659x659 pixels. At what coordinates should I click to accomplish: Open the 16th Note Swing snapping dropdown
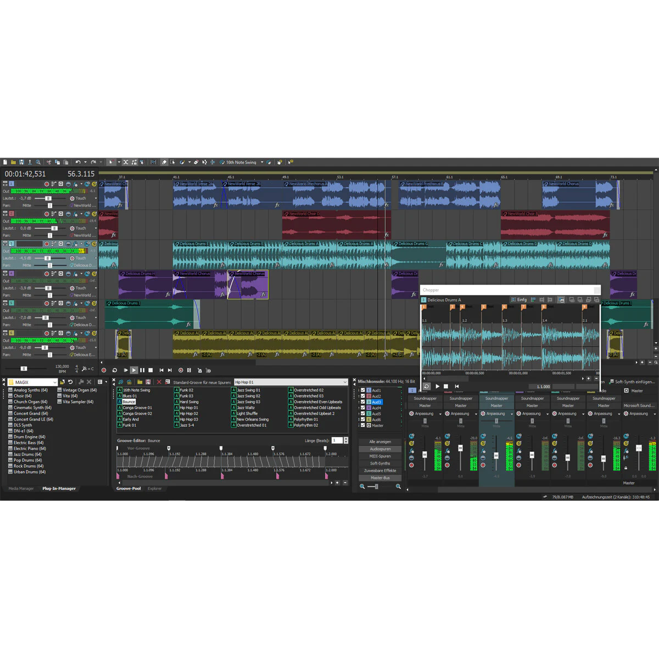[x=261, y=163]
